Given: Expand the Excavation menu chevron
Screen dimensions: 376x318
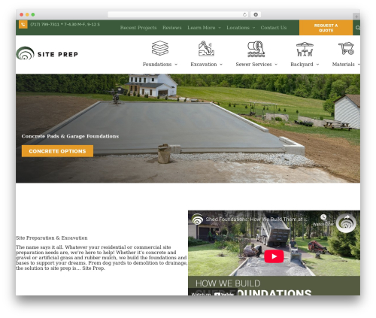Looking at the screenshot, I should pos(221,65).
